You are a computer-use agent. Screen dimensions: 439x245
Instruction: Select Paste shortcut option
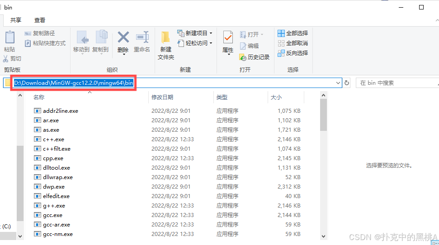(45, 43)
